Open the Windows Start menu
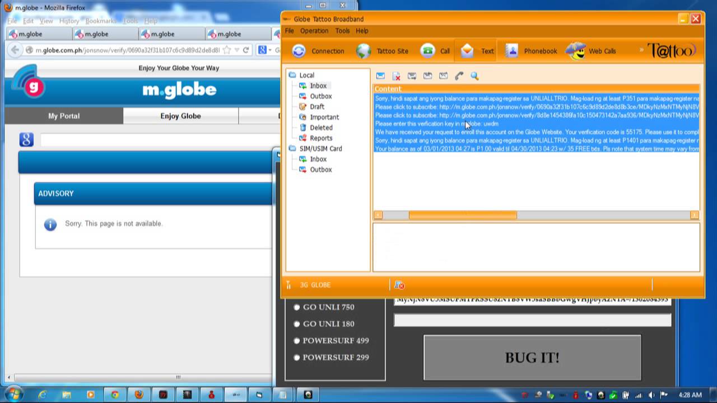The image size is (717, 403). point(13,394)
